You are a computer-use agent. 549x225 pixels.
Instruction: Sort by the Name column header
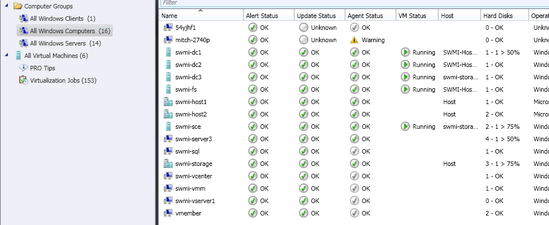point(169,16)
